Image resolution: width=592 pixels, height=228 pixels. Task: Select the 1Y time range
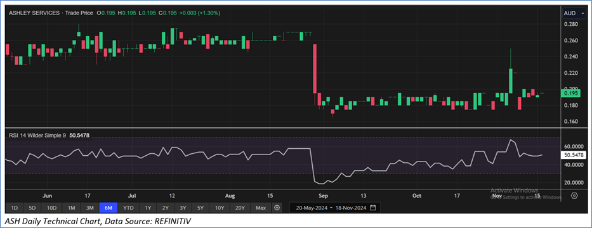148,208
